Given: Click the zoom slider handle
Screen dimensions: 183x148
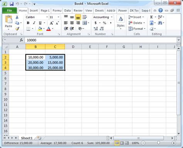Looking at the screenshot, I should click(x=158, y=143).
